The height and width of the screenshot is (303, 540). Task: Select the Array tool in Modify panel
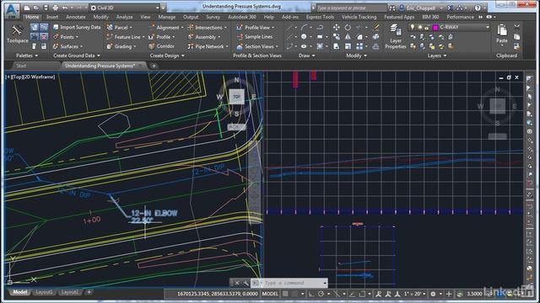pos(359,46)
